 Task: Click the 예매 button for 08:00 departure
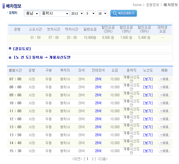(x=164, y=87)
